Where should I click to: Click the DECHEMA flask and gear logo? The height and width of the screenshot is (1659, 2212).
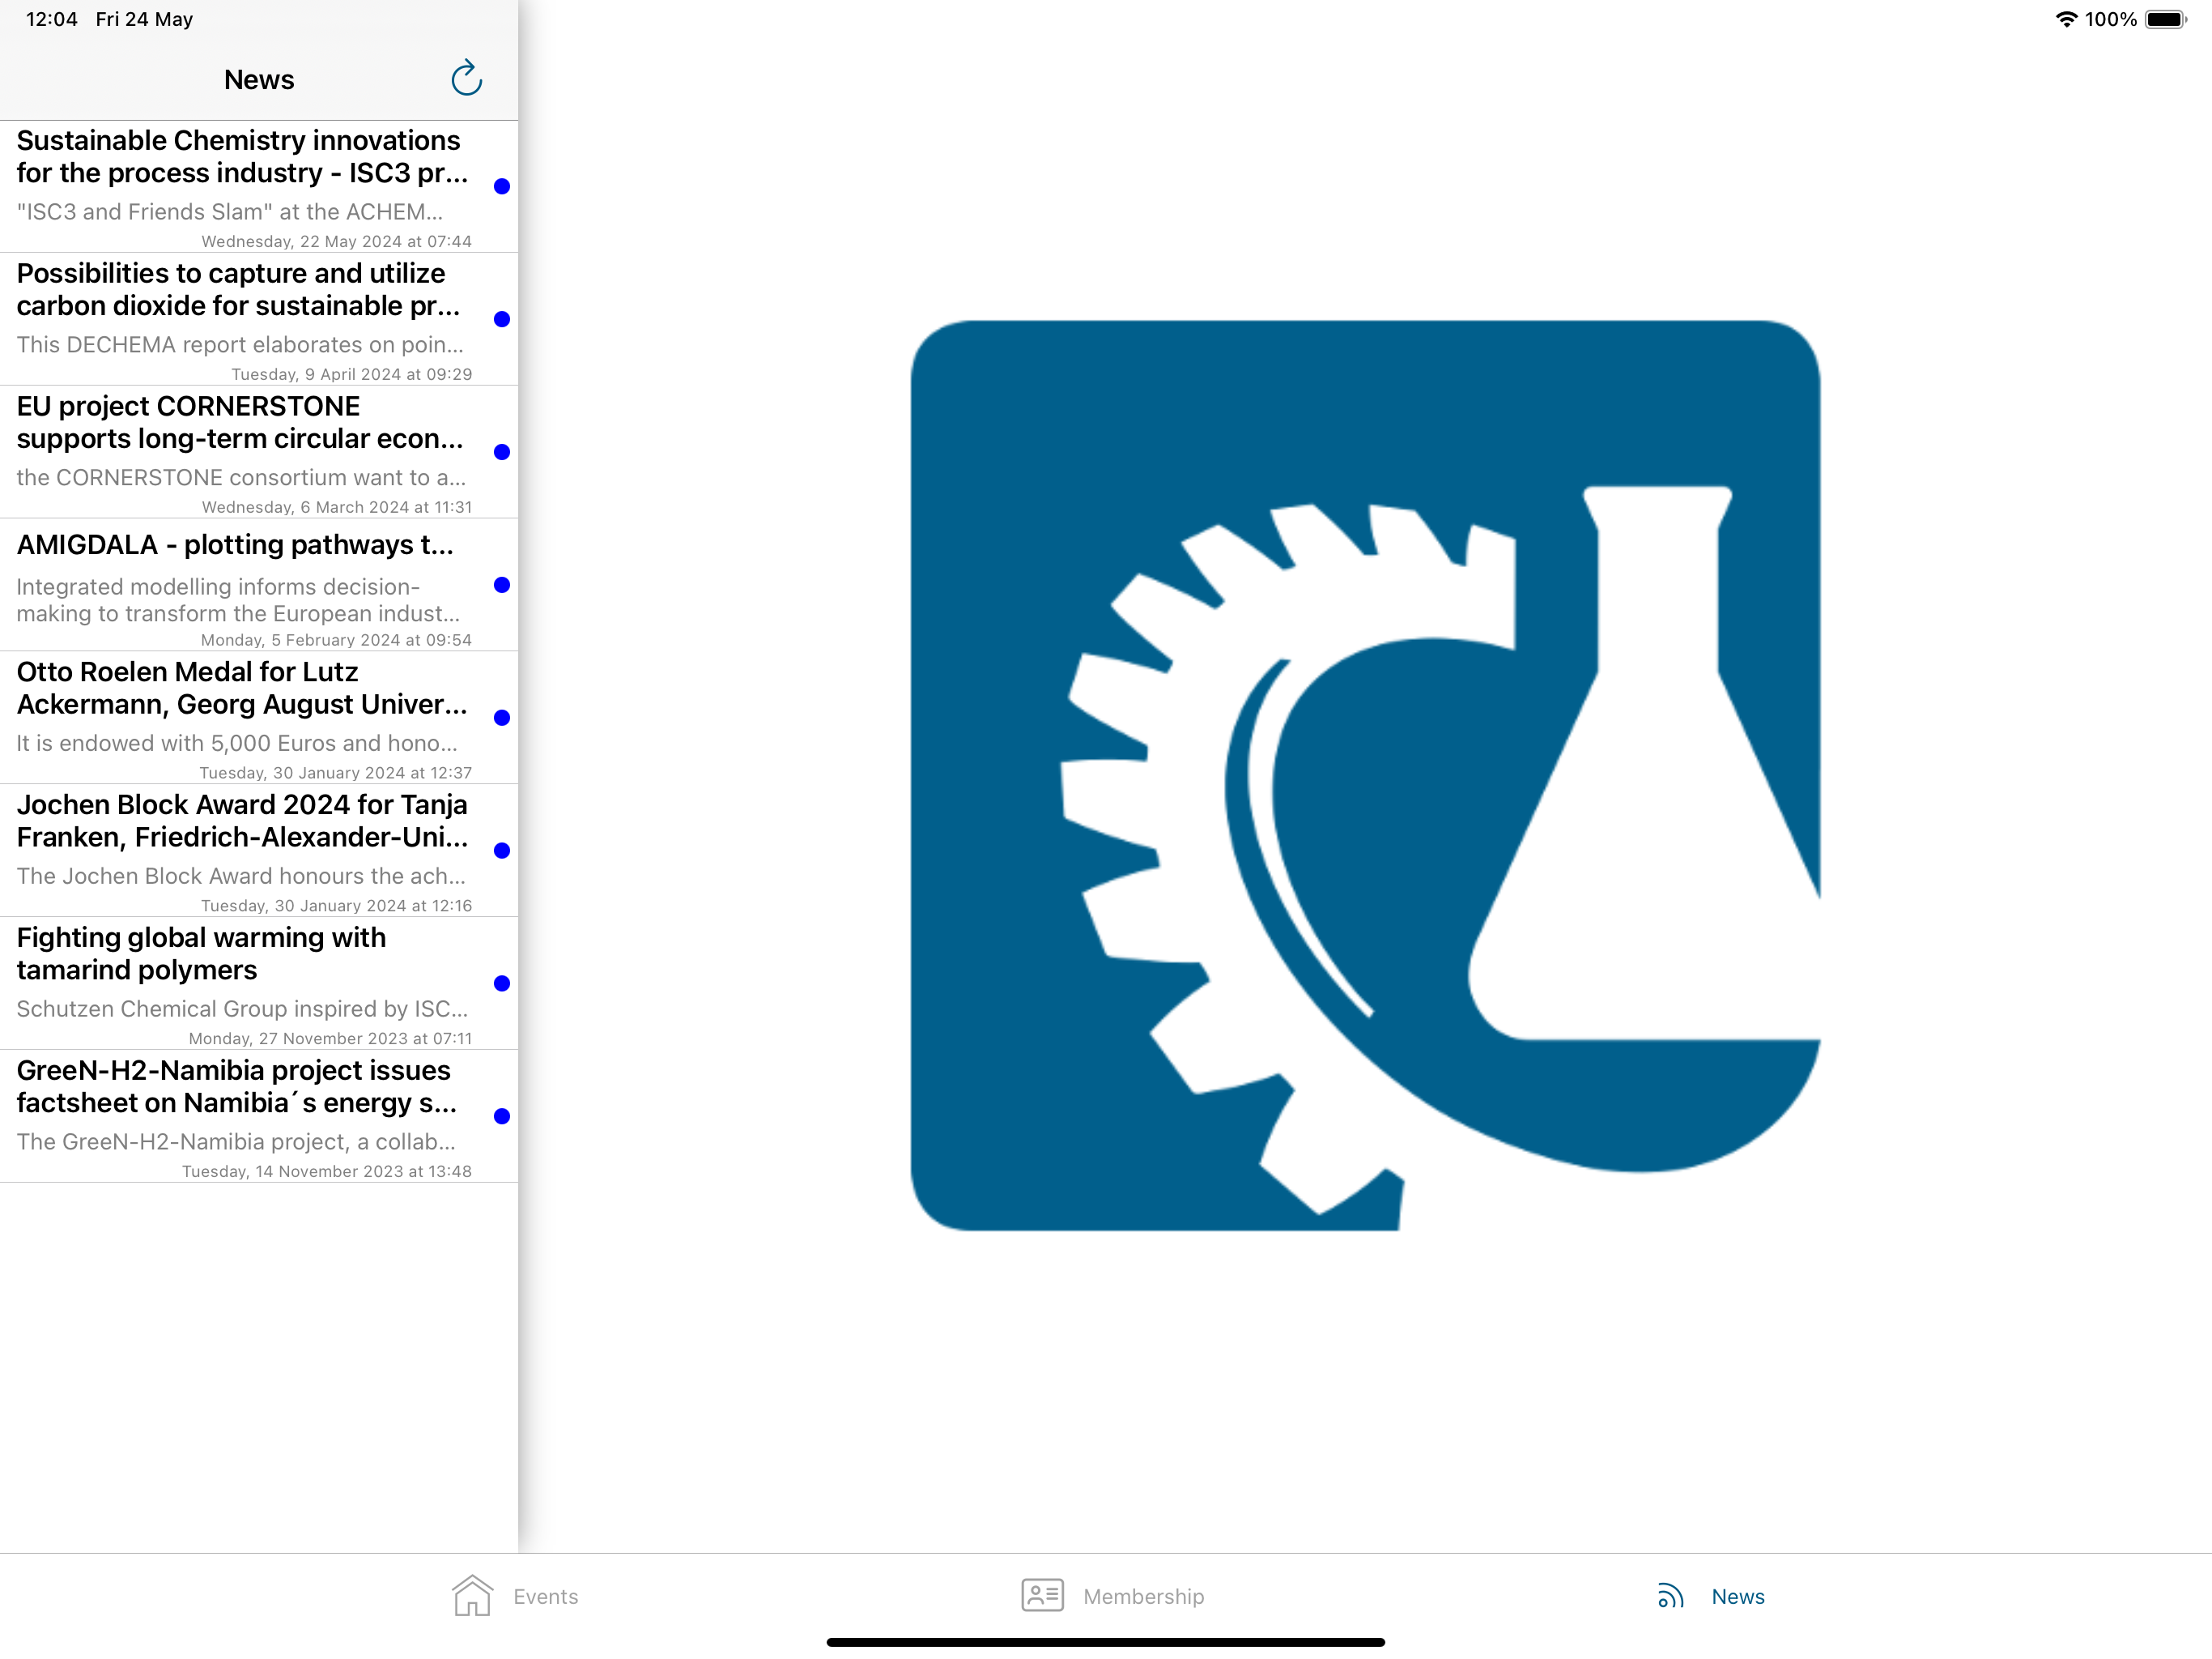(x=1365, y=775)
